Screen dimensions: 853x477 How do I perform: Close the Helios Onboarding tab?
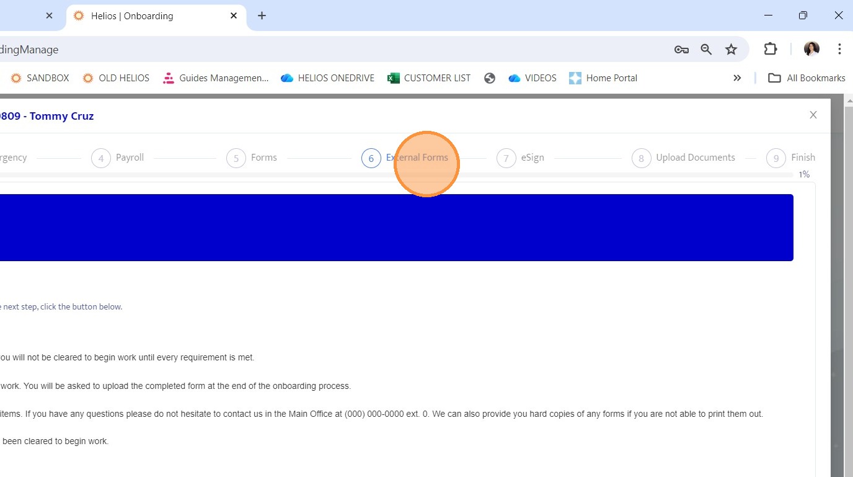click(x=234, y=16)
